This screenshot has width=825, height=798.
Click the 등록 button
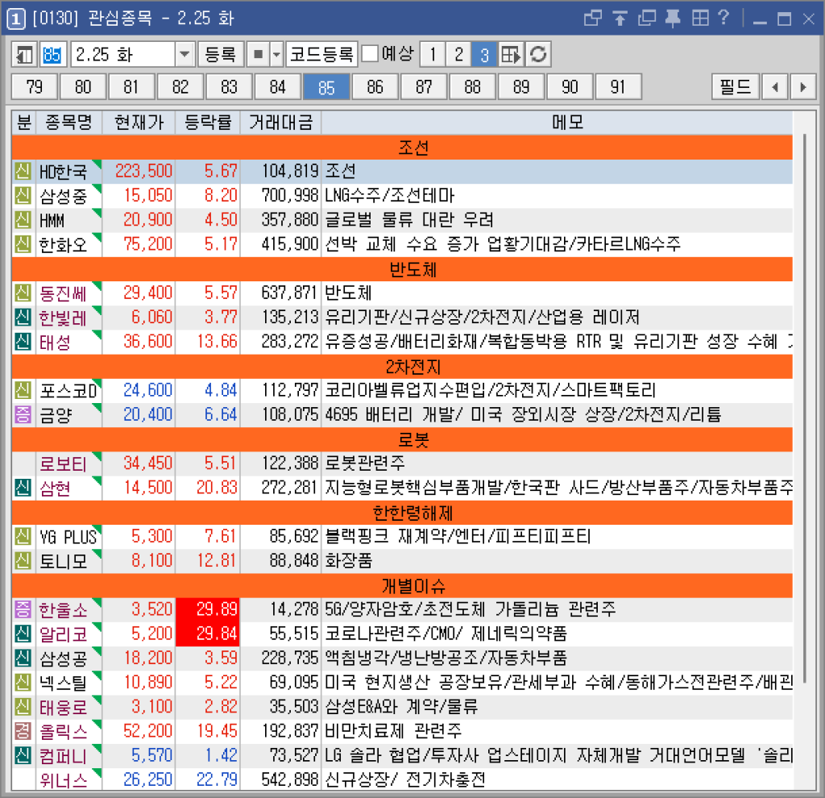[x=221, y=54]
